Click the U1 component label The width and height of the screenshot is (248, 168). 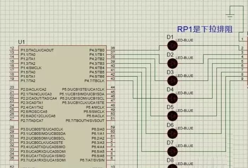(22, 42)
